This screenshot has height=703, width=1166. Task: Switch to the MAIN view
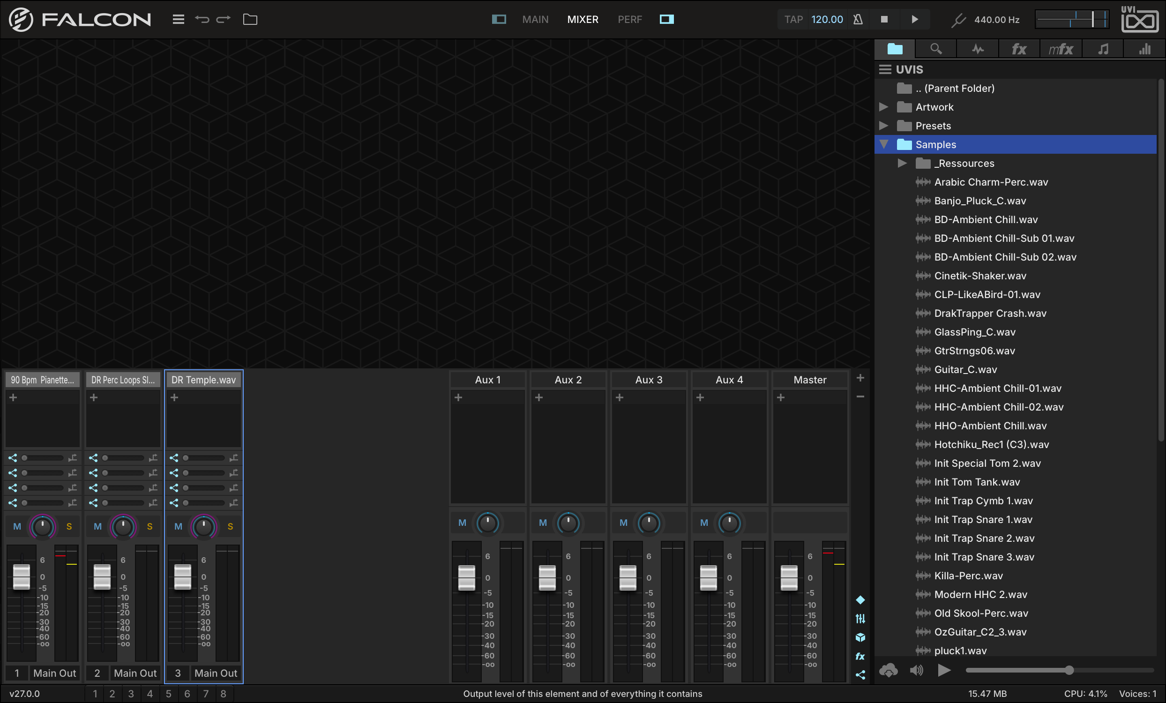535,19
